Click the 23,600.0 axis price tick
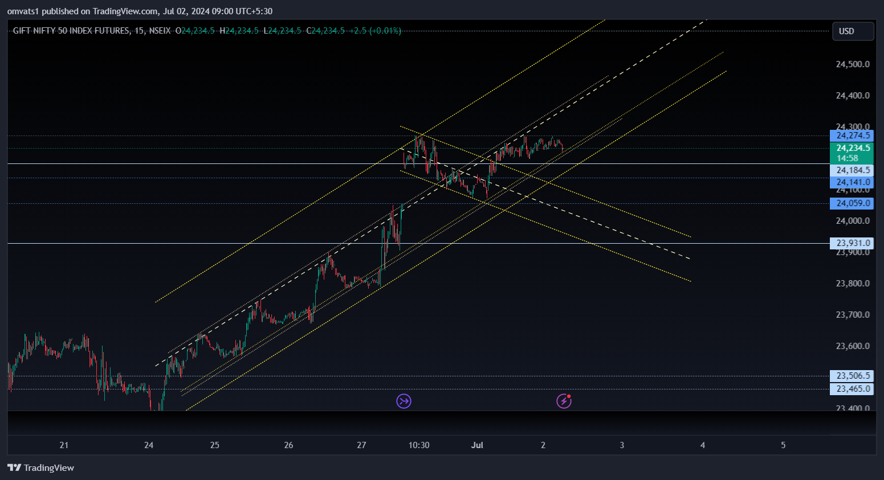 pos(853,346)
